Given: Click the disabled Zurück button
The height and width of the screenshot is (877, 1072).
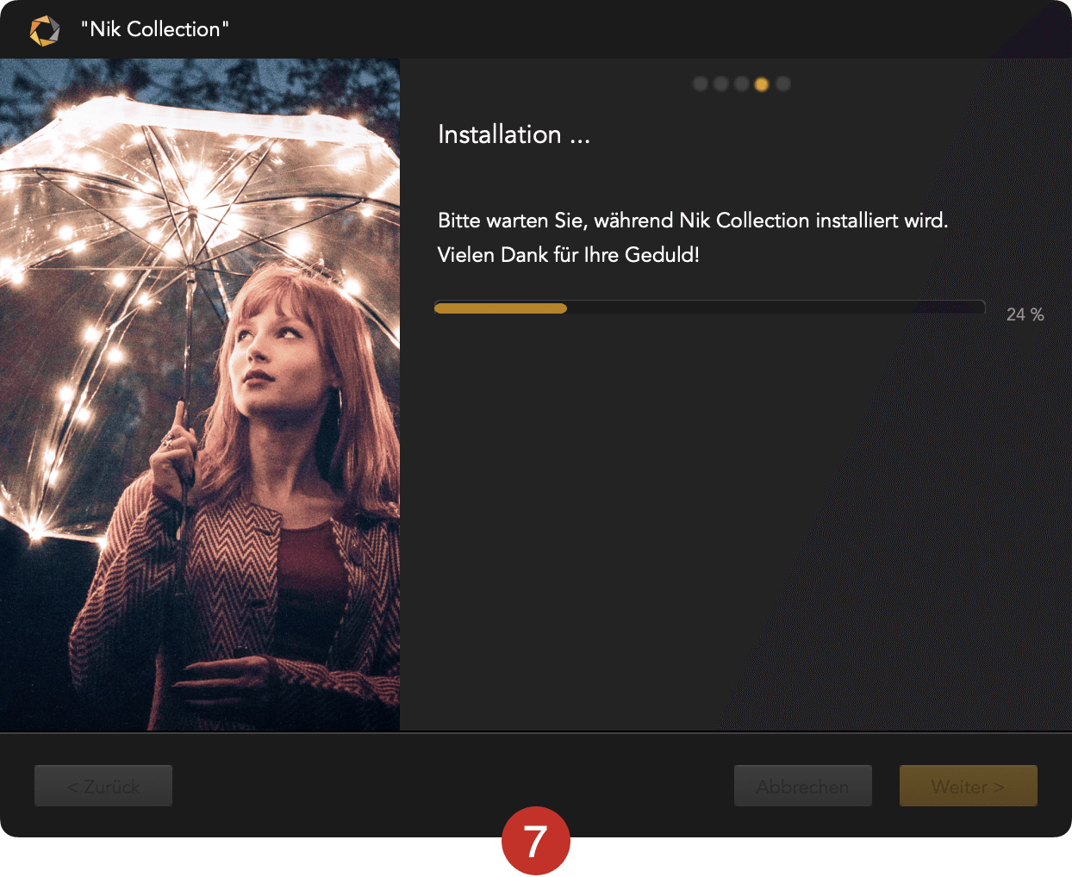Looking at the screenshot, I should (103, 786).
